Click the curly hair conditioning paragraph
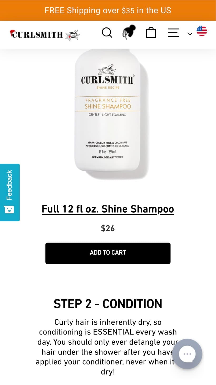The image size is (216, 385). (x=108, y=347)
